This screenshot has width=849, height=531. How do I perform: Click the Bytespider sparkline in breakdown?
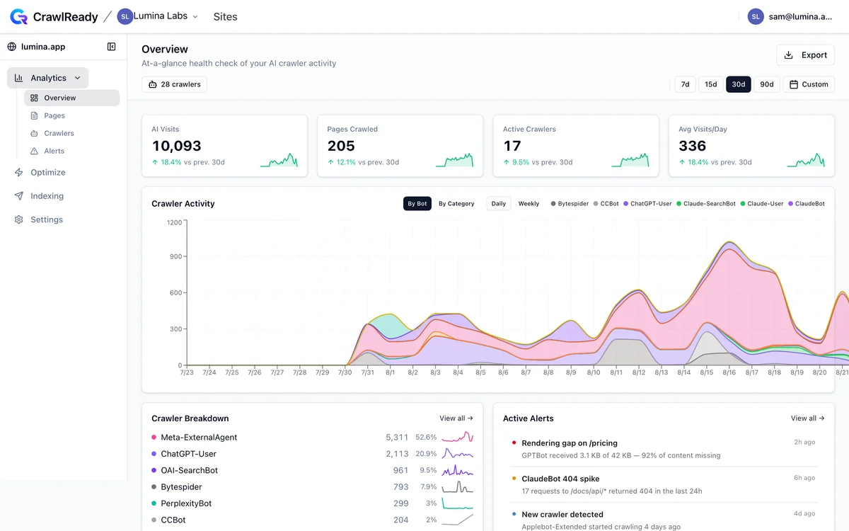click(458, 487)
